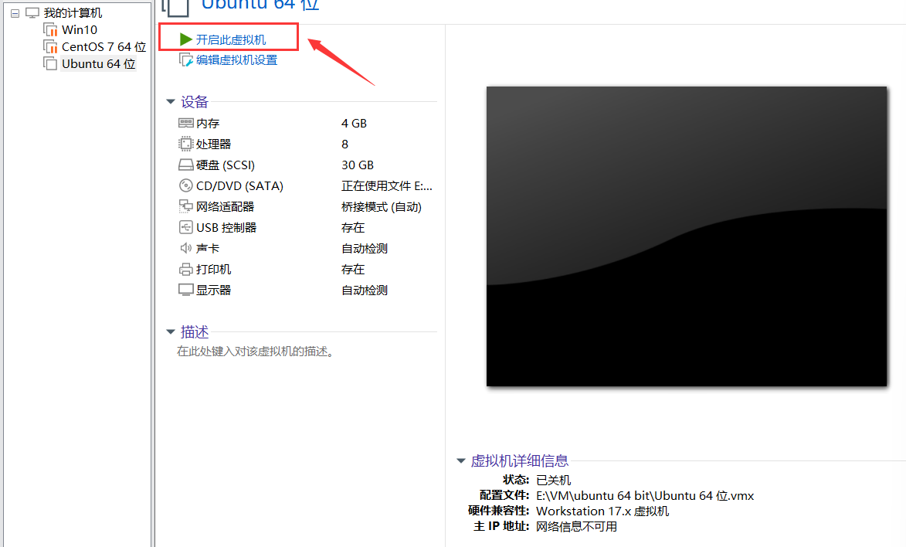Collapse the 描述 description section
The image size is (906, 547).
click(171, 331)
